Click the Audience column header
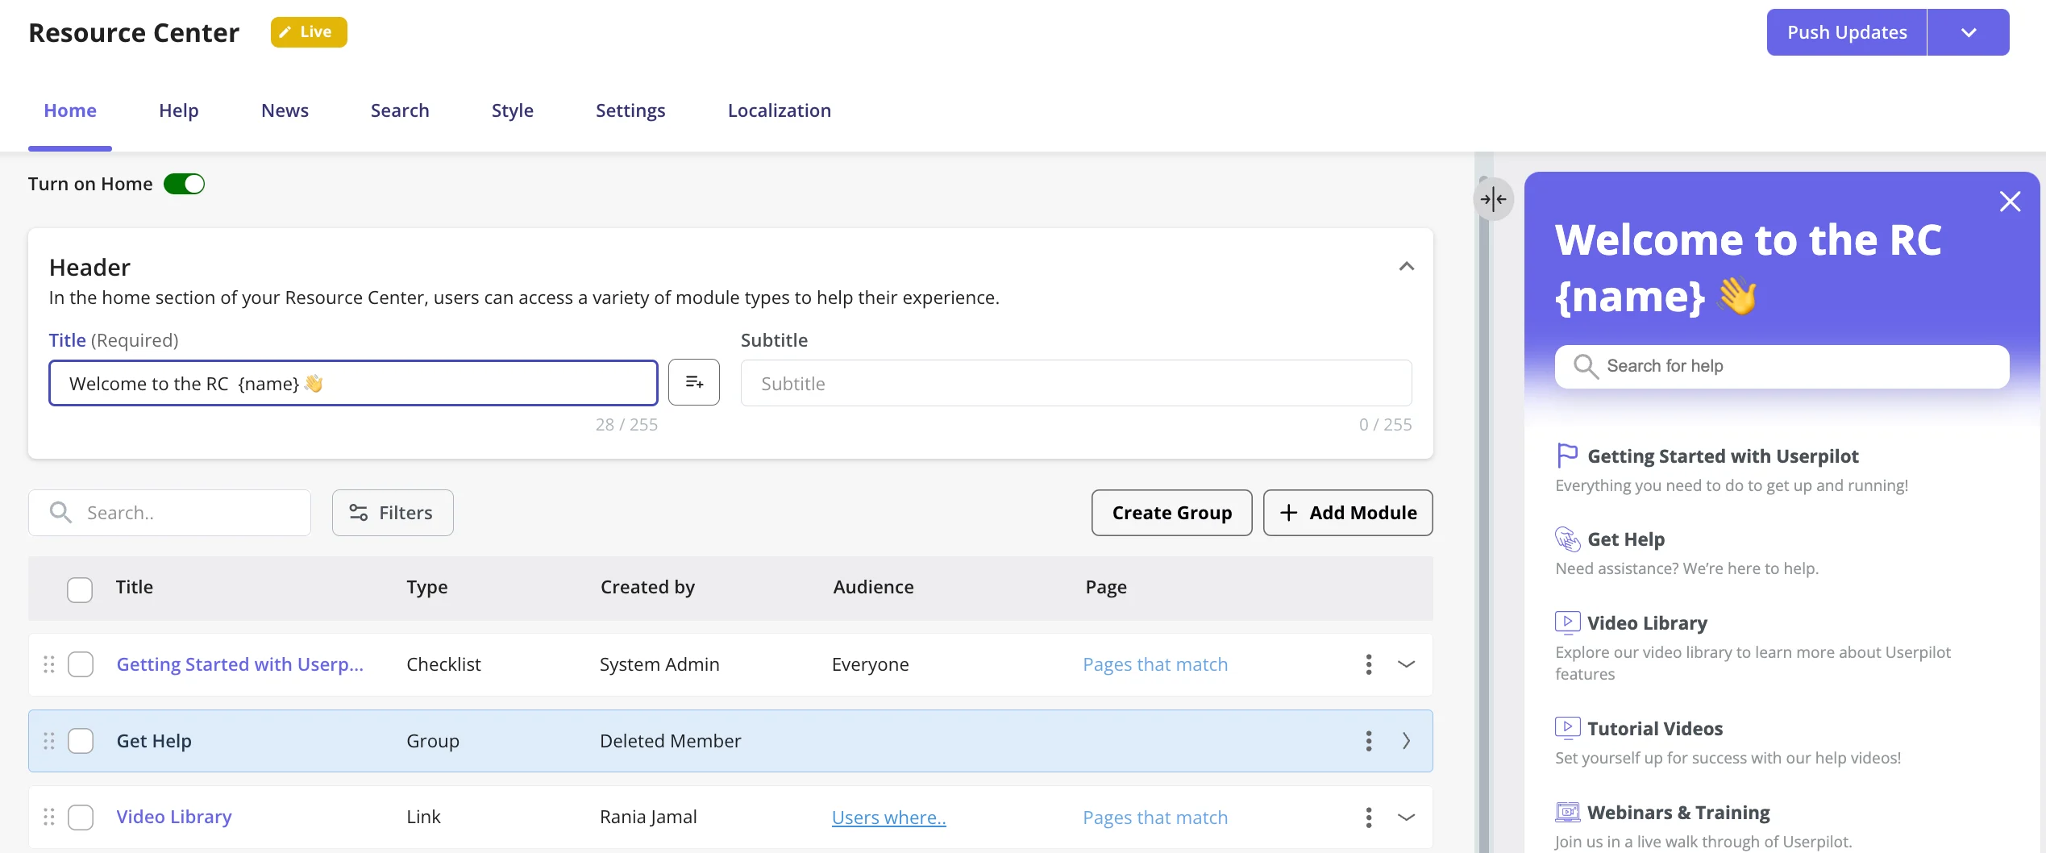 (x=874, y=588)
